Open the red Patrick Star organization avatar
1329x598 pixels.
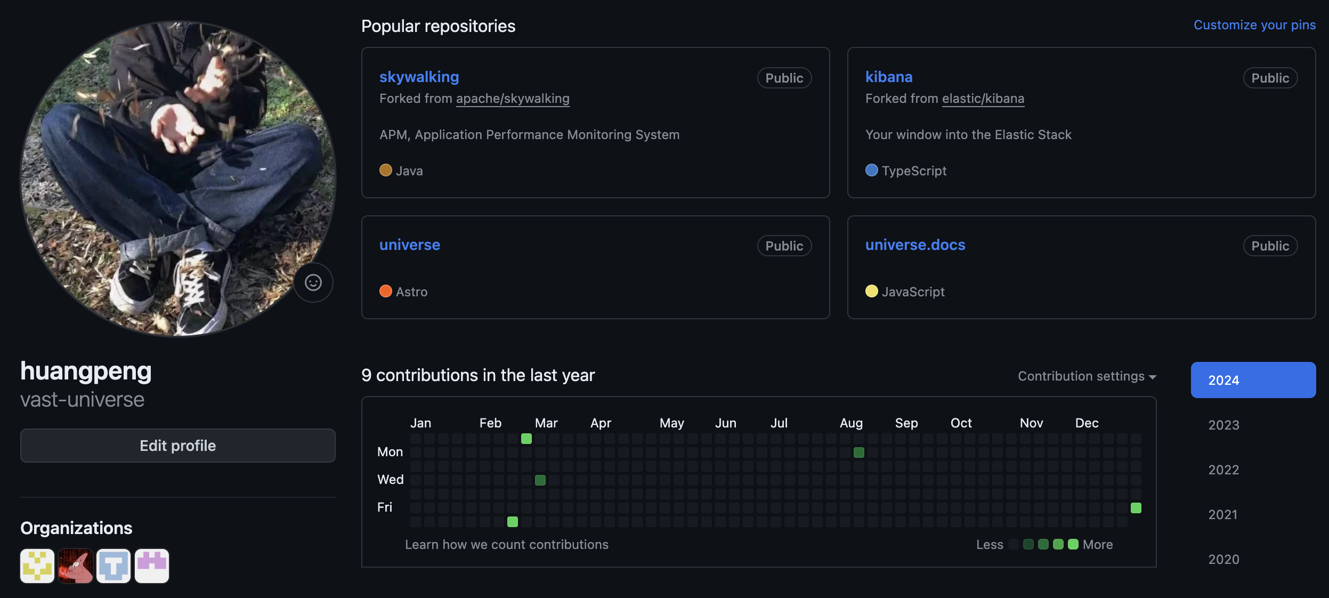76,565
